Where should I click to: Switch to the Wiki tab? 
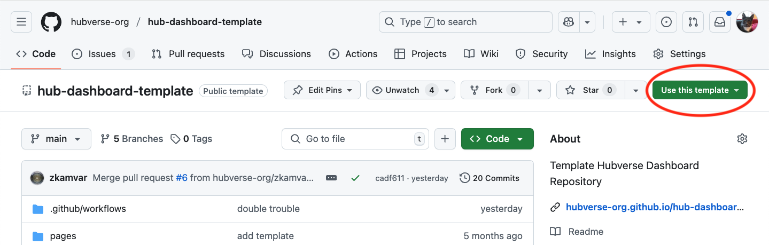tap(481, 54)
